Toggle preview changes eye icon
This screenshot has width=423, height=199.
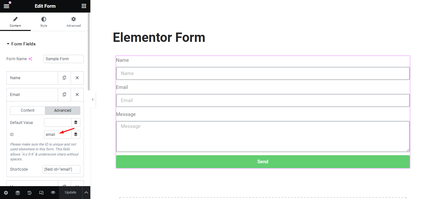53,193
